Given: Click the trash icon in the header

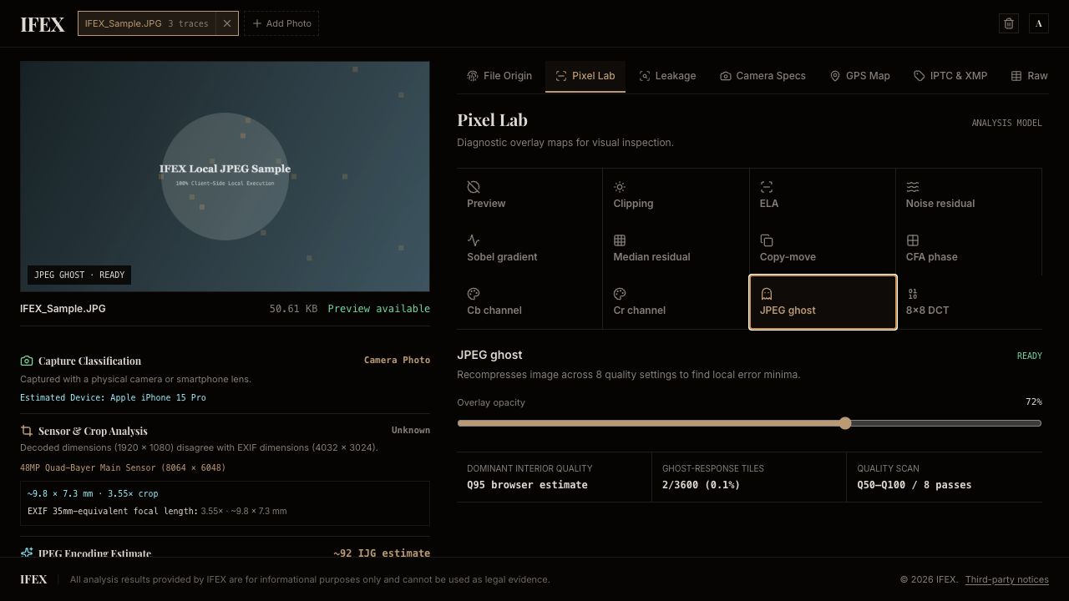Looking at the screenshot, I should pos(1009,23).
